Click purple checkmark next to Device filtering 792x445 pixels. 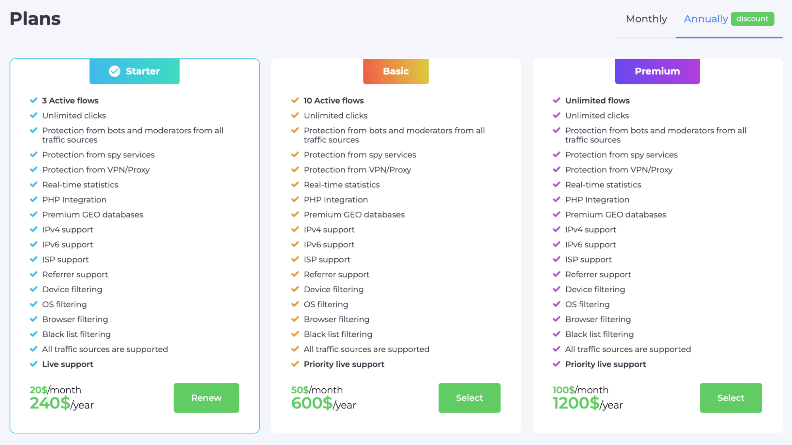point(556,289)
